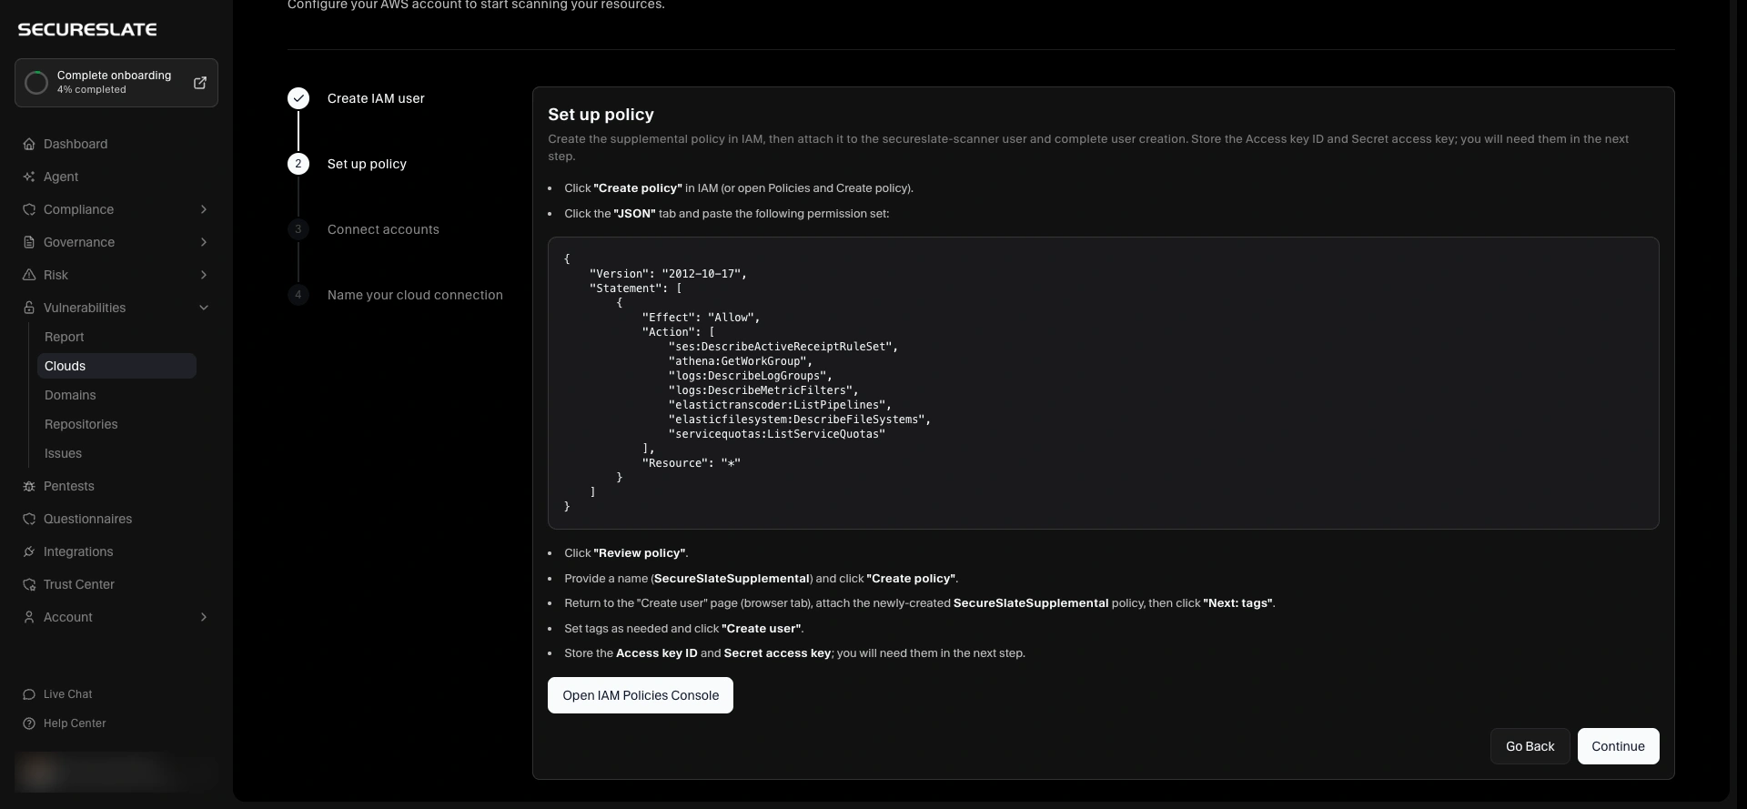Viewport: 1747px width, 809px height.
Task: Click the "Resource": "*" line
Action: (692, 463)
